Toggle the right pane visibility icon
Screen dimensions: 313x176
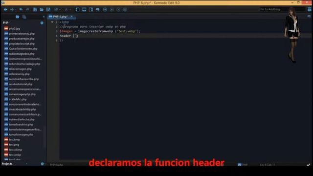(x=91, y=9)
